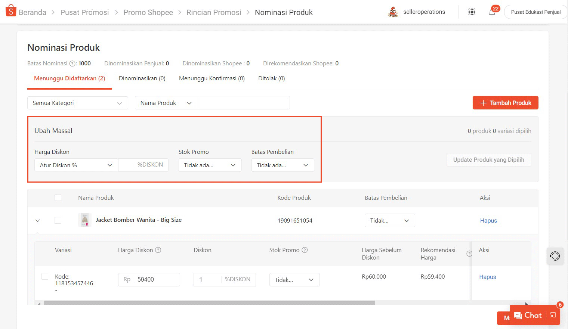Image resolution: width=568 pixels, height=329 pixels.
Task: Open the Semua Kategori dropdown
Action: 77,103
